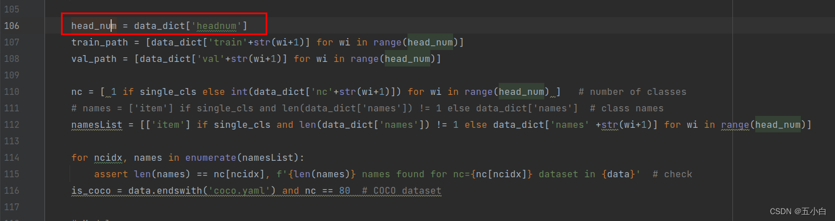Click the namesList variable on line 112
Screen dimensions: 835x221
point(97,124)
